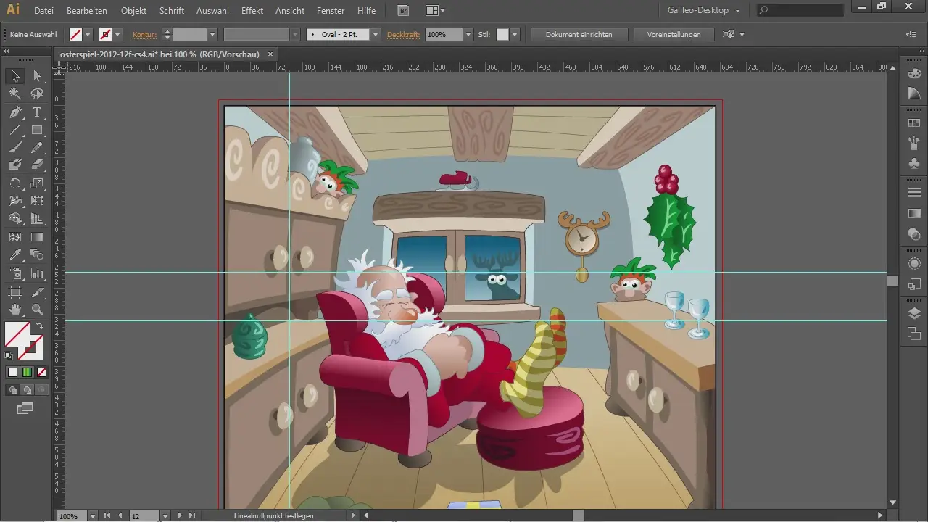
Task: Select the Selection (black arrow) tool
Action: pyautogui.click(x=15, y=76)
